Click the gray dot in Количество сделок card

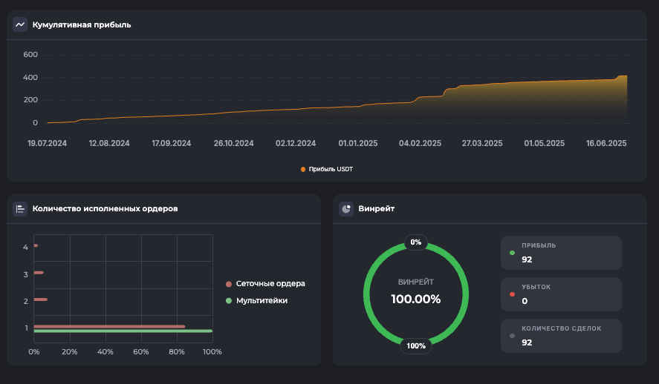[512, 336]
